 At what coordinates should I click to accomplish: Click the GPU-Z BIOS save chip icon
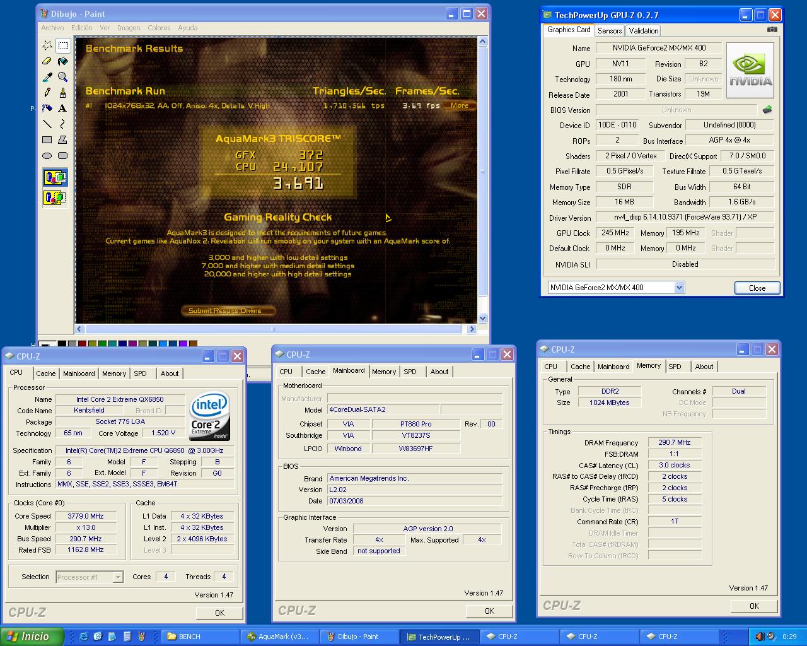coord(767,110)
